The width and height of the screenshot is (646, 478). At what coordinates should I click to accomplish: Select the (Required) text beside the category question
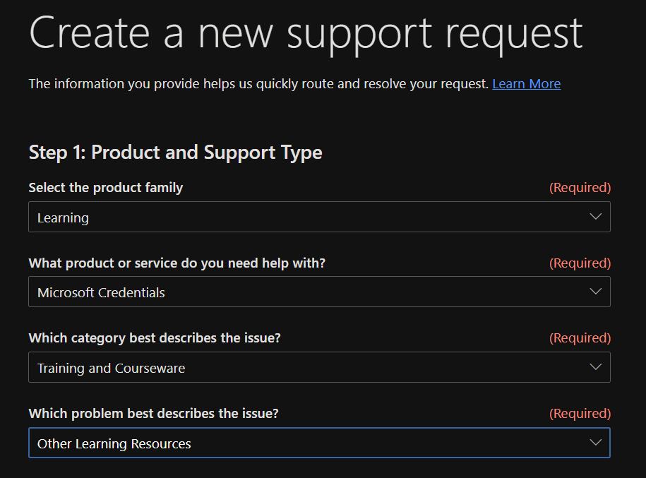(x=580, y=338)
